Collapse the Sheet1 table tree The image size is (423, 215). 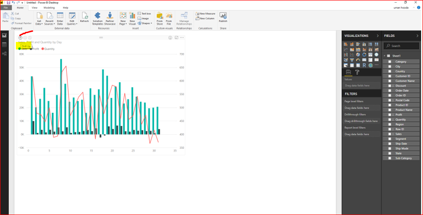[x=385, y=56]
